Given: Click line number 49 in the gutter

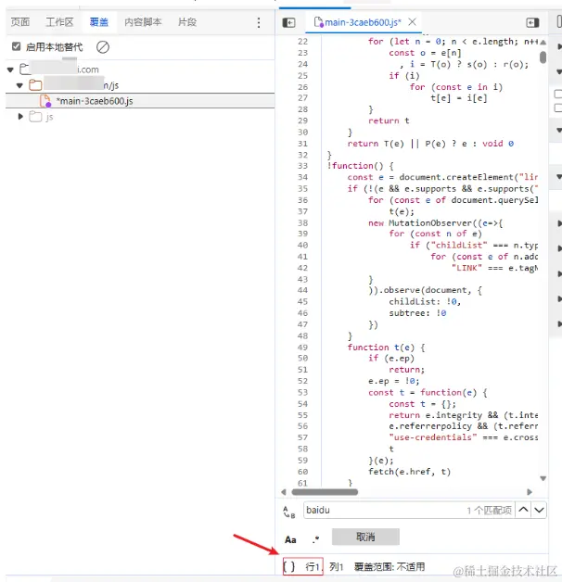Looking at the screenshot, I should (x=302, y=348).
